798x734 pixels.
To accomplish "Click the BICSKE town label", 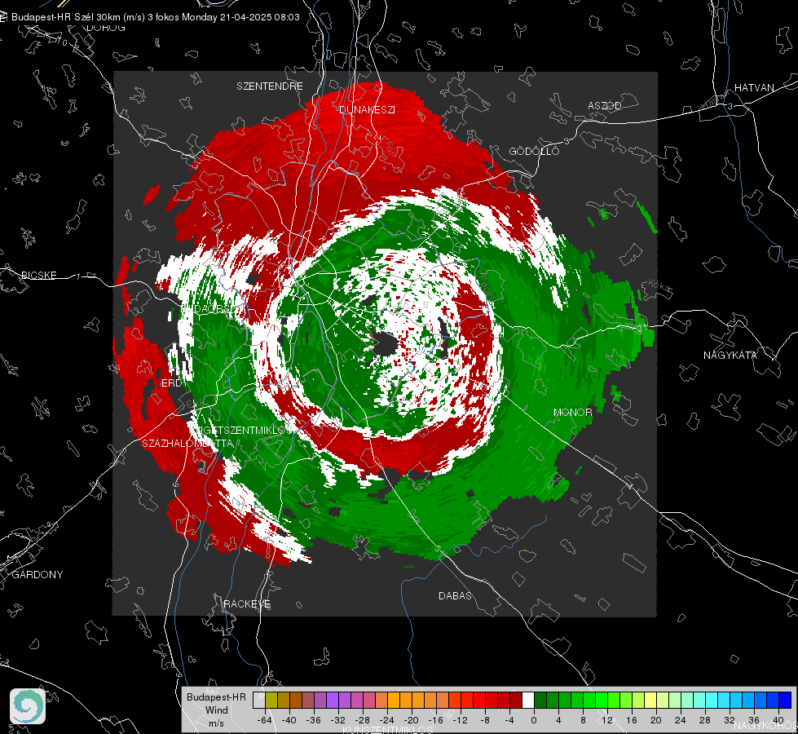I will [x=38, y=275].
